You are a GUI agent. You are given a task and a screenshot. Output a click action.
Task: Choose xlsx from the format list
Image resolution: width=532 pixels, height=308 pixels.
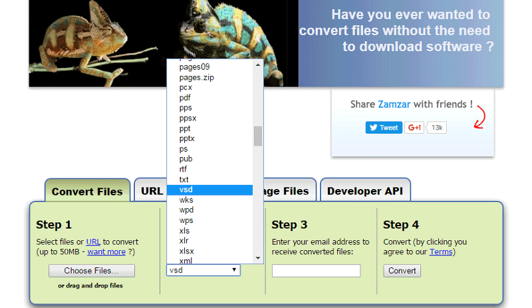(209, 251)
